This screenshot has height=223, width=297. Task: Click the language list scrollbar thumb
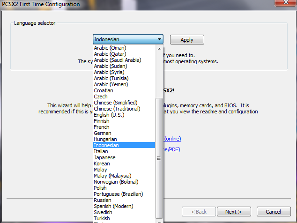coord(159,158)
